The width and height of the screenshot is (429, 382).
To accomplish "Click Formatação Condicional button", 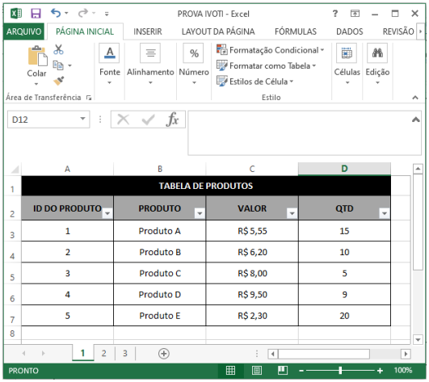I will tap(271, 50).
